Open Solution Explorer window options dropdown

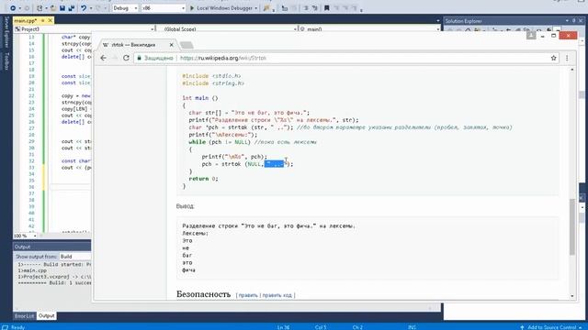(x=568, y=21)
